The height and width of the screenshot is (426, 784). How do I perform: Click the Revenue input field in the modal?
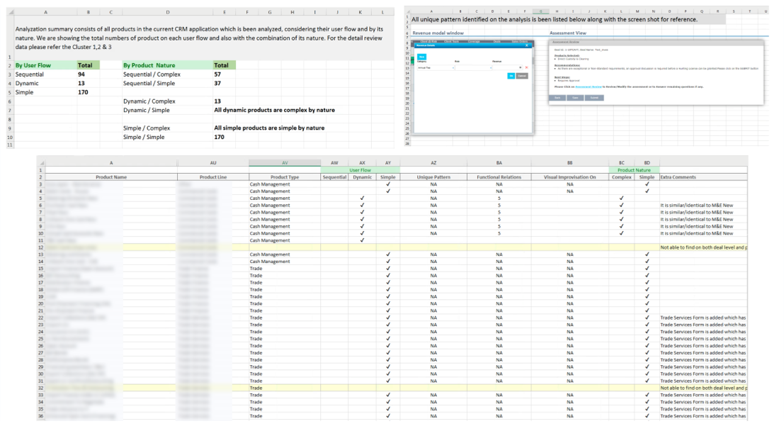pos(507,68)
